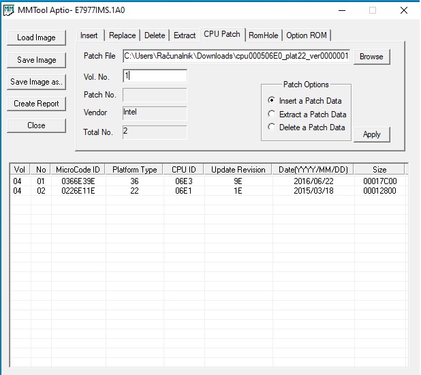Screen dimensions: 421x375
Task: Click date cell 2016/06/22
Action: pyautogui.click(x=313, y=181)
